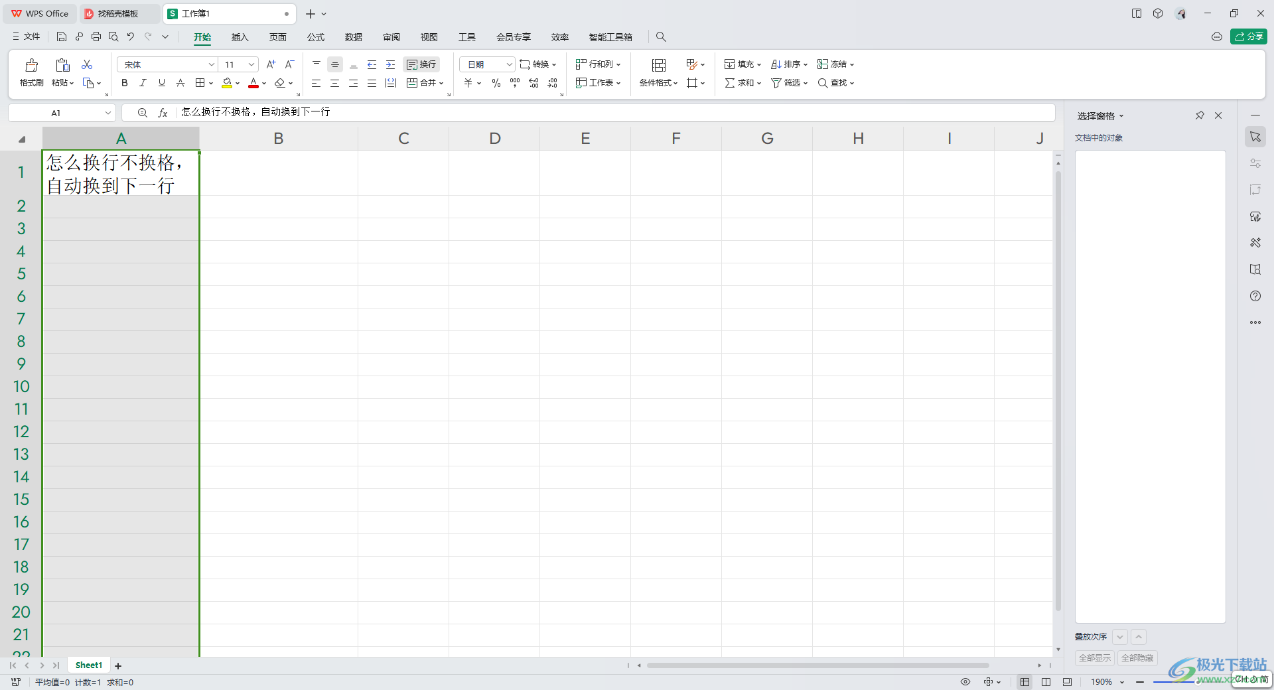Click the Select All corner triangle
This screenshot has width=1274, height=690.
(x=21, y=139)
